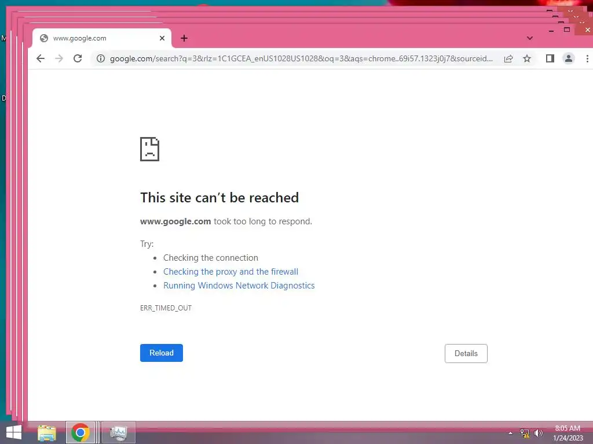Go back to the previous page
Image resolution: width=593 pixels, height=444 pixels.
click(41, 58)
